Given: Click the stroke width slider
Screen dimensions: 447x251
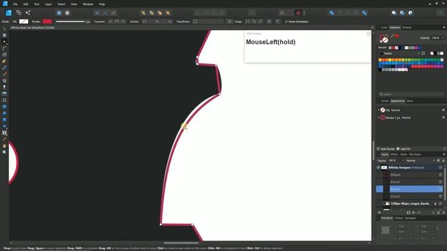Looking at the screenshot, I should click(70, 22).
